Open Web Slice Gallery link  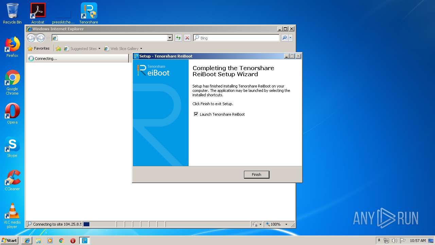click(121, 48)
